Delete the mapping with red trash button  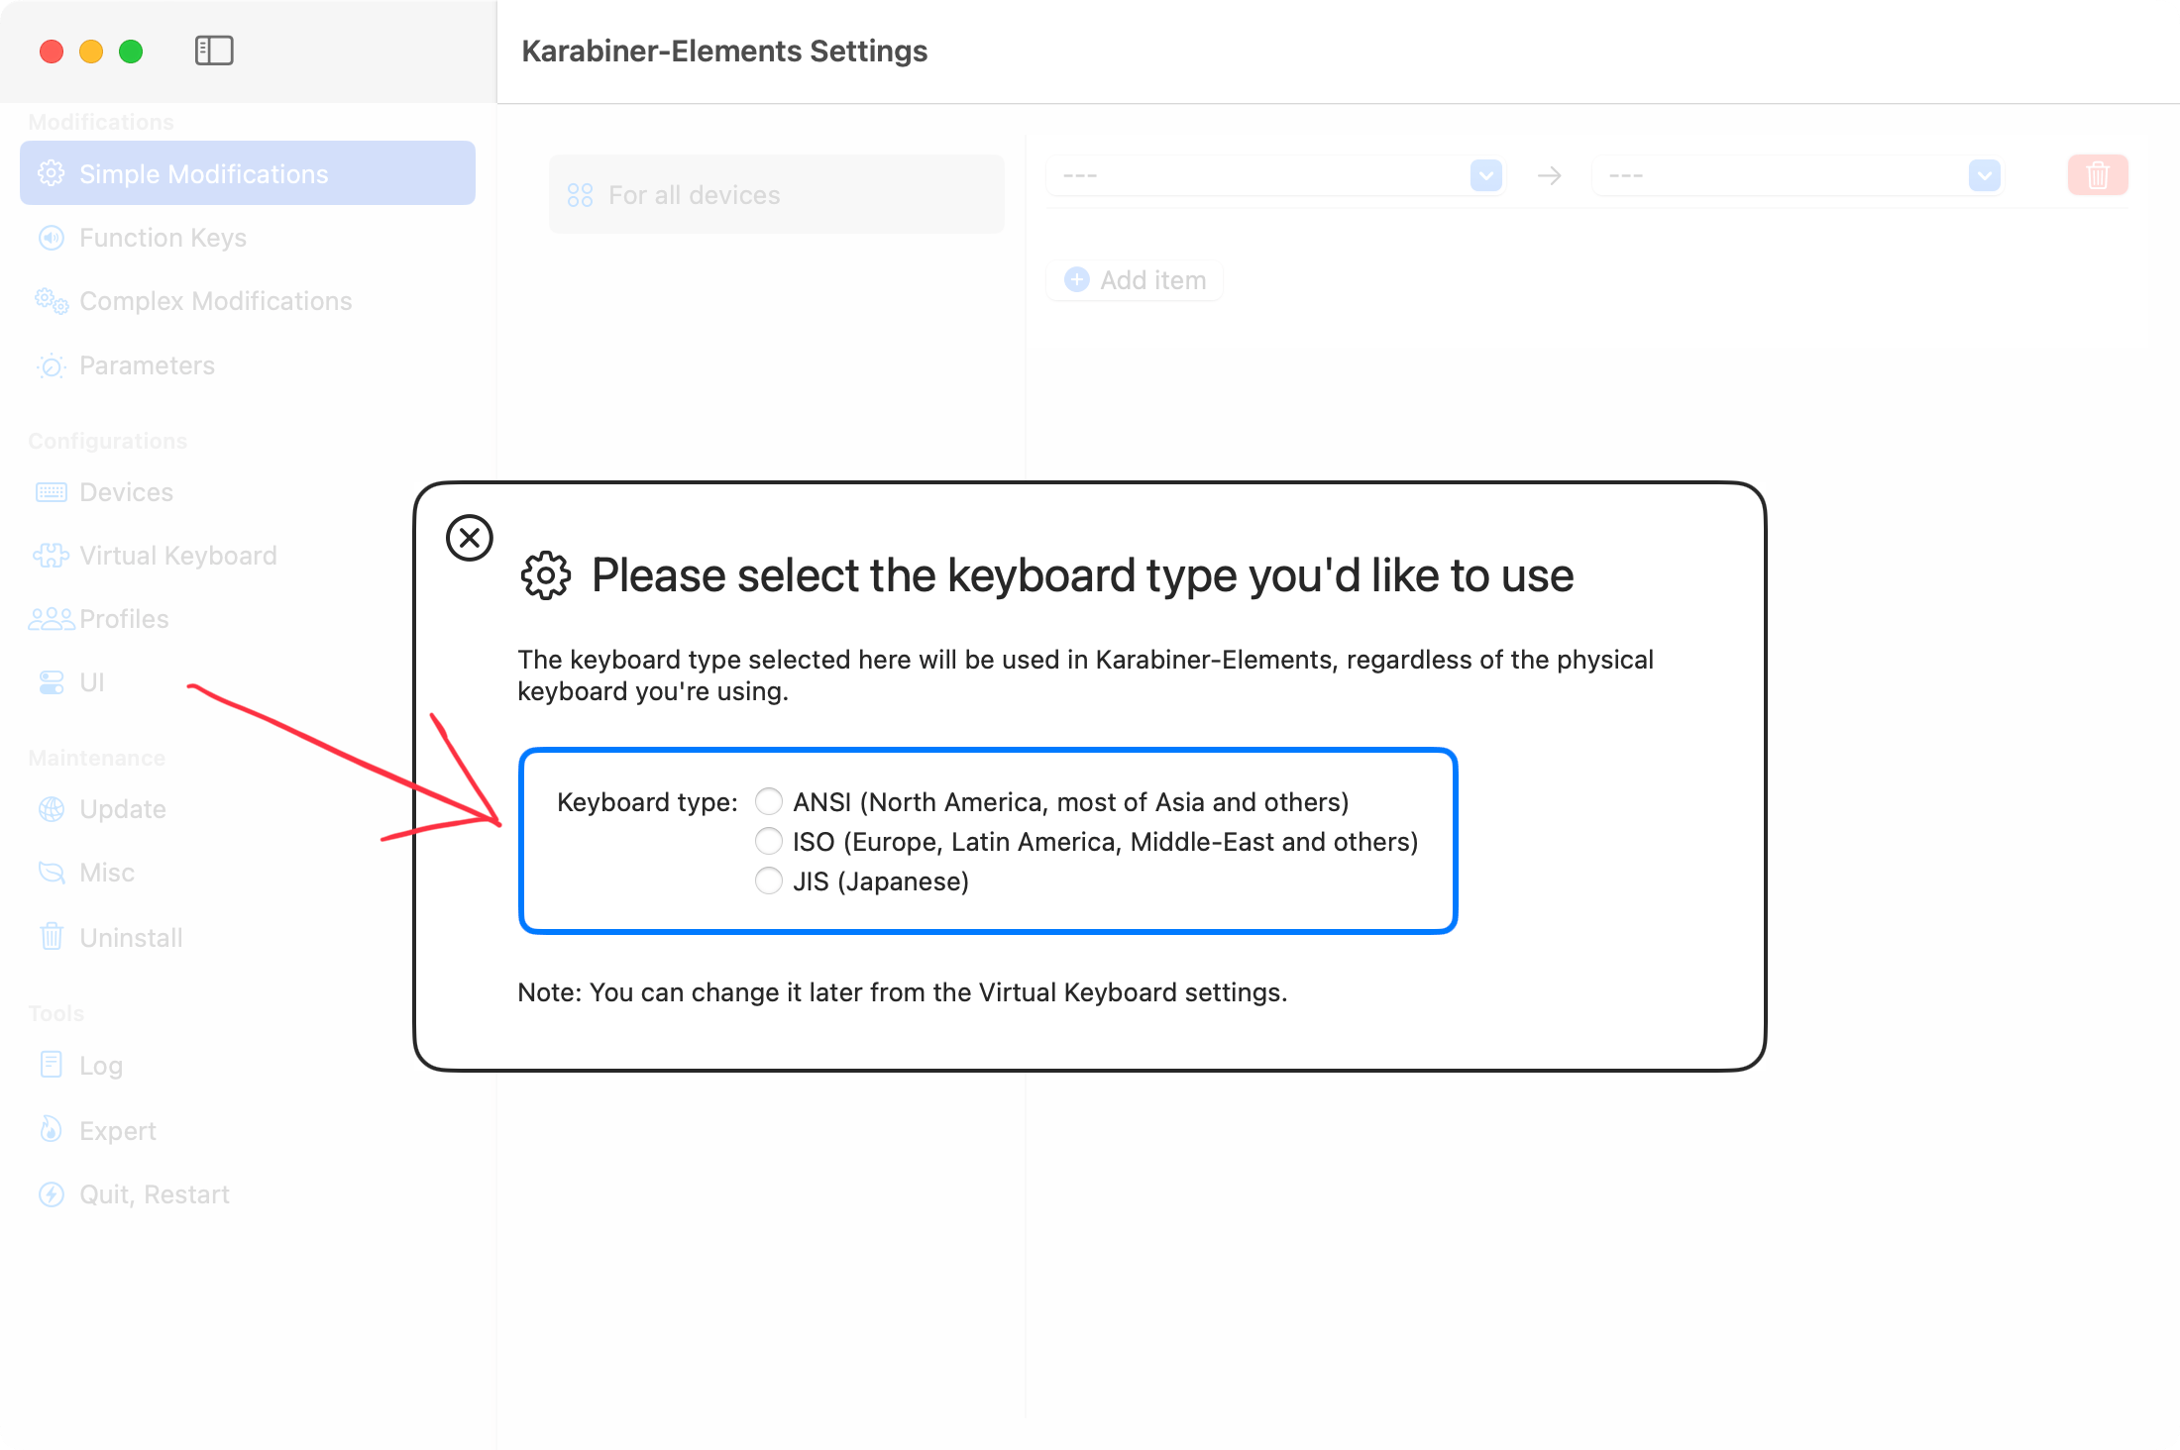click(2098, 175)
